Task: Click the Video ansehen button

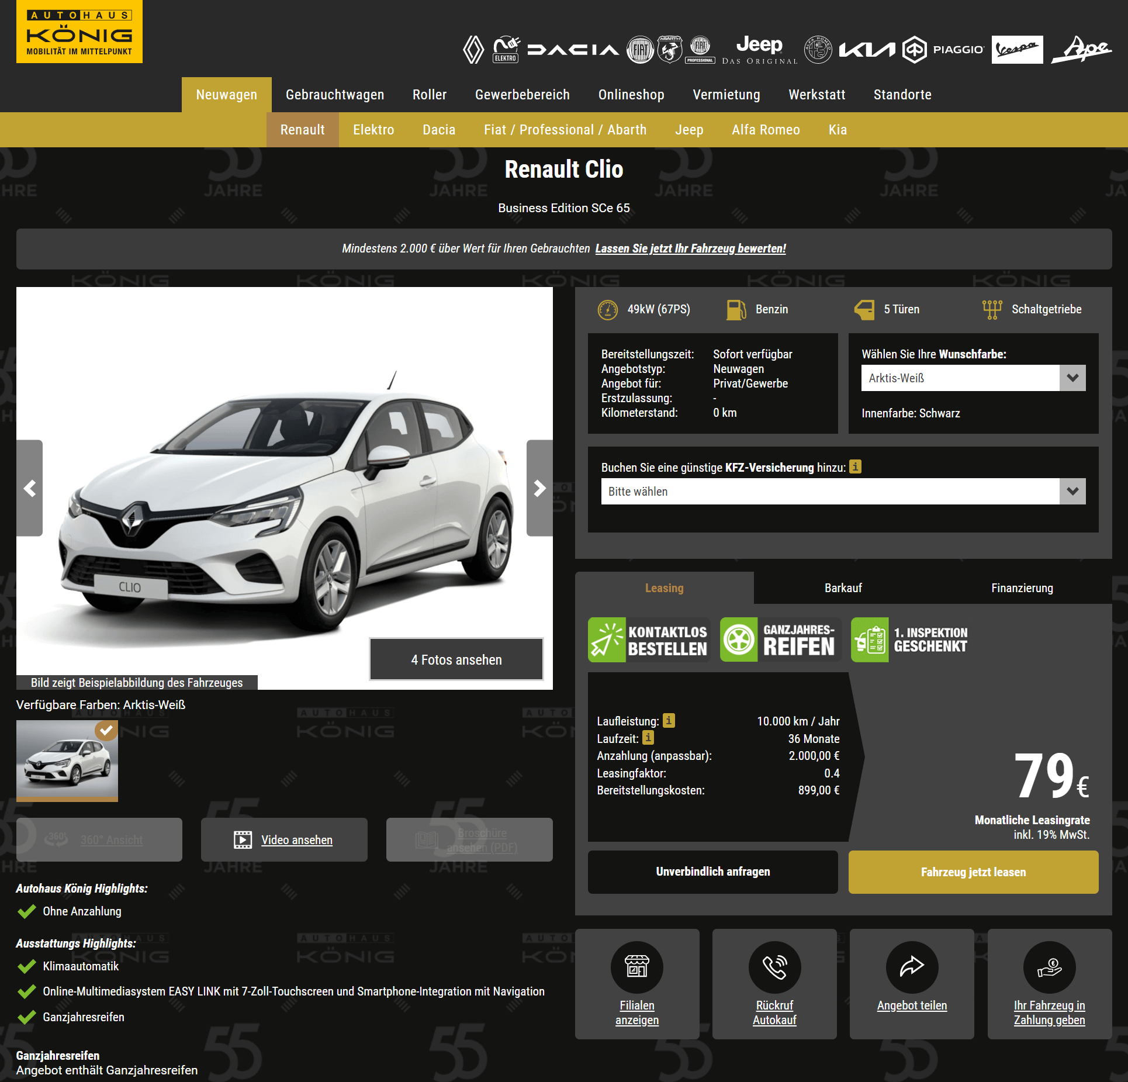Action: [284, 839]
